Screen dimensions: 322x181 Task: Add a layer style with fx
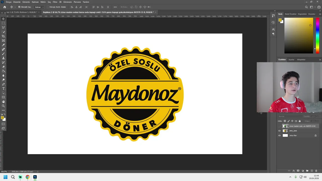coord(294,171)
